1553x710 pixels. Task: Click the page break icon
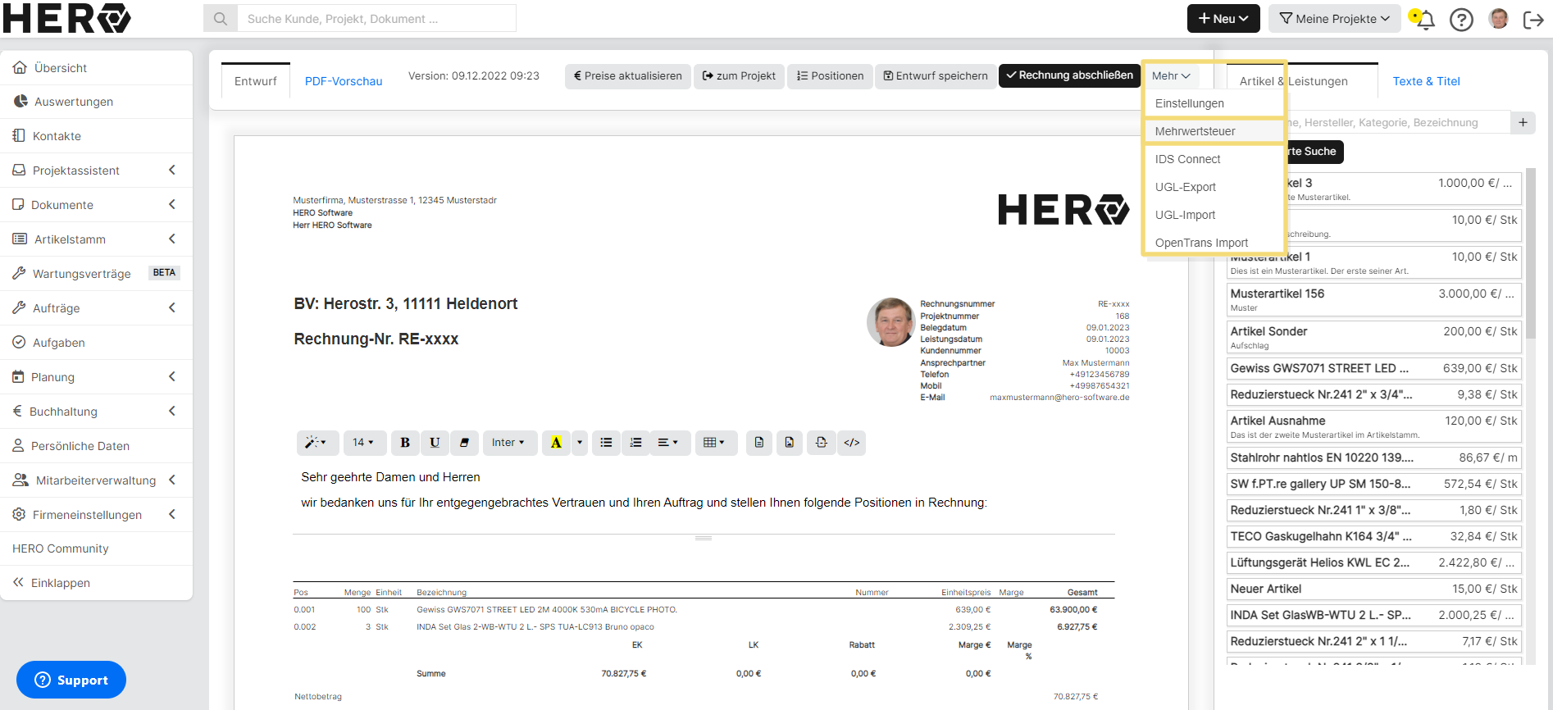pos(822,443)
